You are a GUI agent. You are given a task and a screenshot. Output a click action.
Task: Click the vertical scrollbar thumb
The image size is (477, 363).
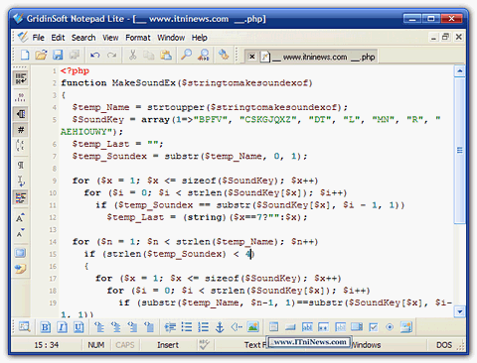[x=460, y=151]
